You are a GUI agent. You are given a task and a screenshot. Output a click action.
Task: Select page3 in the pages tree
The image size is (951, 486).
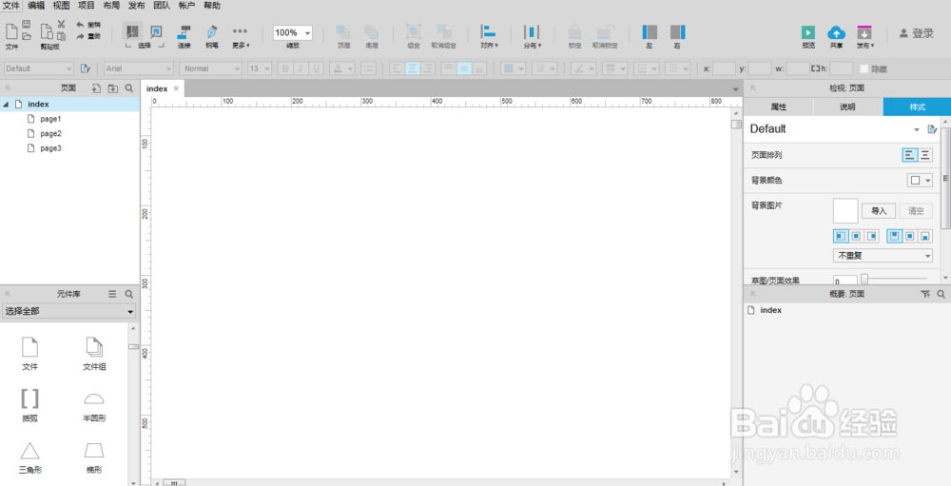point(51,148)
